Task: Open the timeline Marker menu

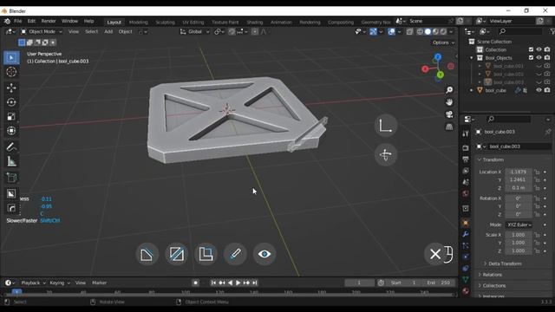Action: 99,283
